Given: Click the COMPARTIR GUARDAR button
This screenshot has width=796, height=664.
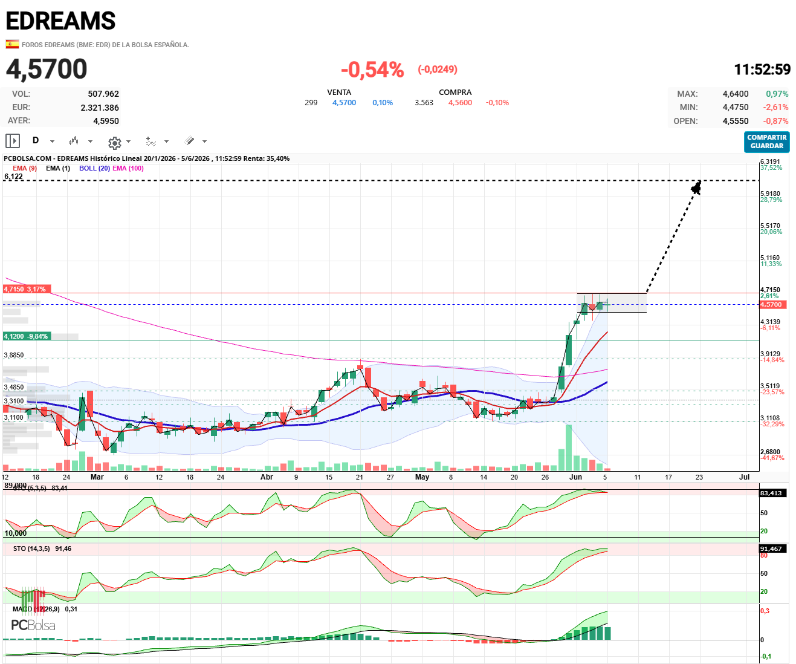Looking at the screenshot, I should 767,142.
